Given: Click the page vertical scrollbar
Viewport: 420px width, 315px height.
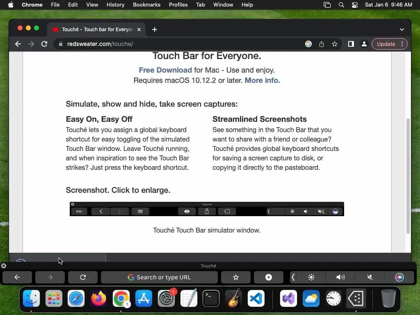Looking at the screenshot, I should [x=408, y=176].
